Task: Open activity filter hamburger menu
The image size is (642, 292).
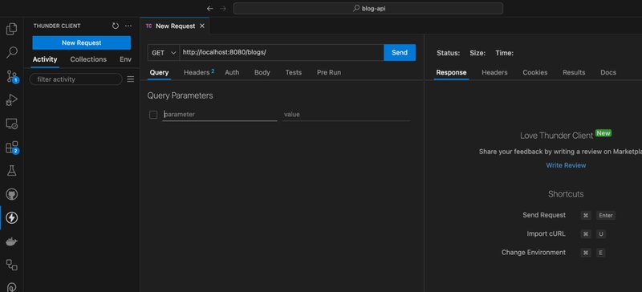Action: pyautogui.click(x=131, y=79)
